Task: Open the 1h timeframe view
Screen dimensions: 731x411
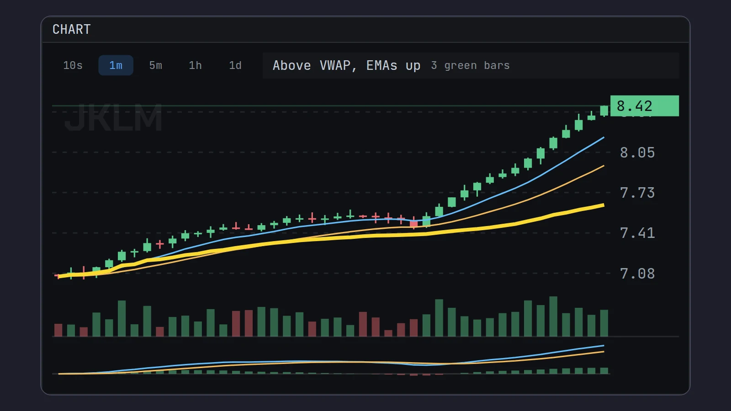Action: 195,65
